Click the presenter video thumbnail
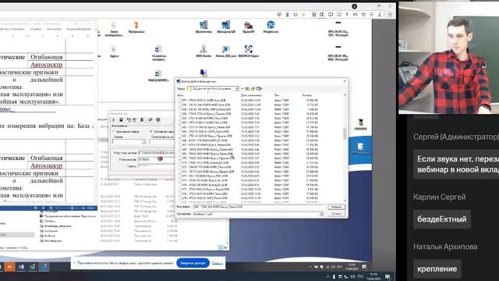This screenshot has width=499, height=281. coord(449,57)
